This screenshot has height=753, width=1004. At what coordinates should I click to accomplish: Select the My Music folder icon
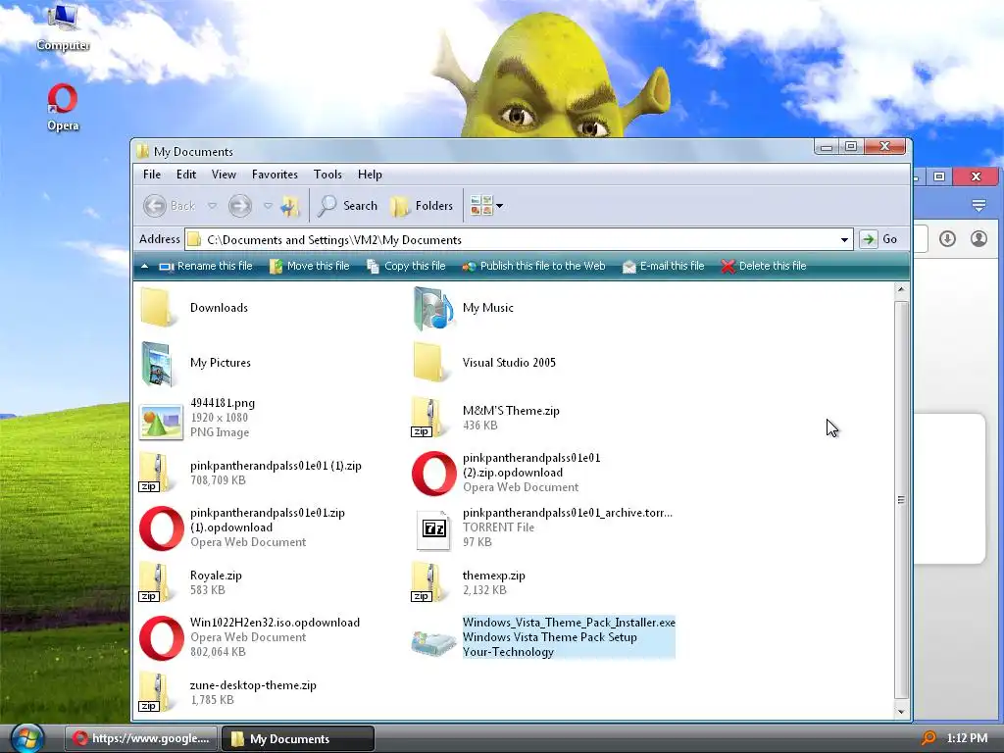[x=433, y=308]
